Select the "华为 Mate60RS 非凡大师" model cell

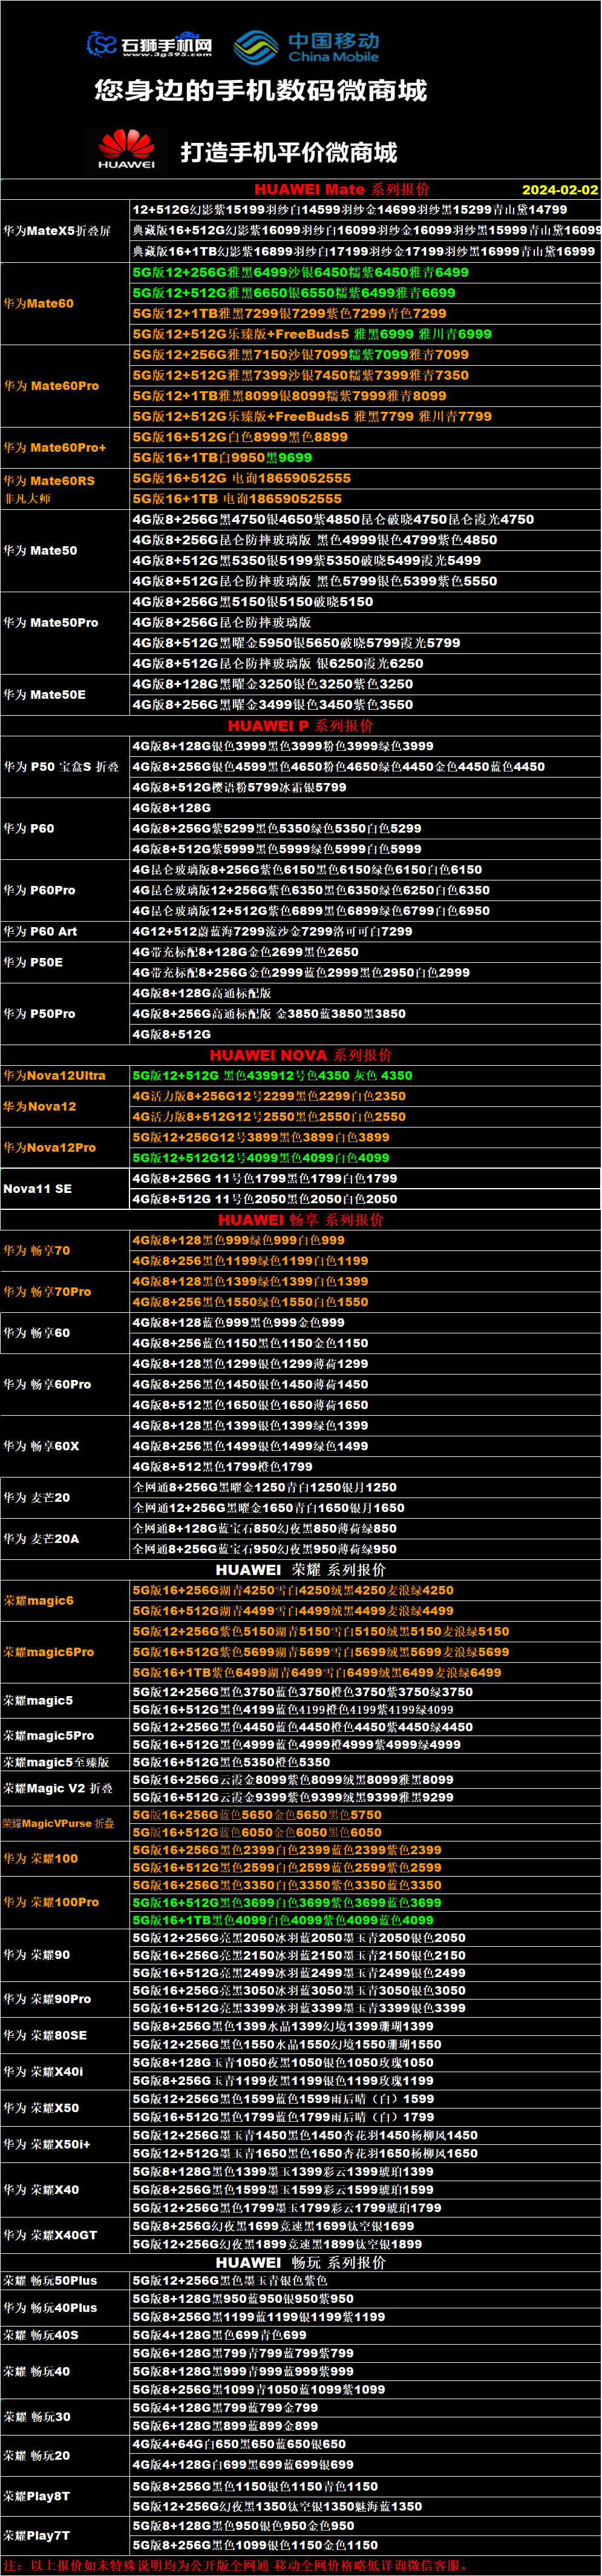click(65, 488)
